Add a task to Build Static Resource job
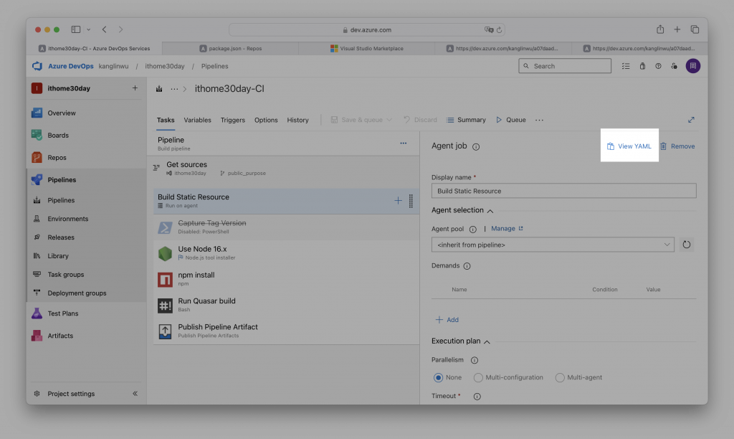 pyautogui.click(x=398, y=201)
